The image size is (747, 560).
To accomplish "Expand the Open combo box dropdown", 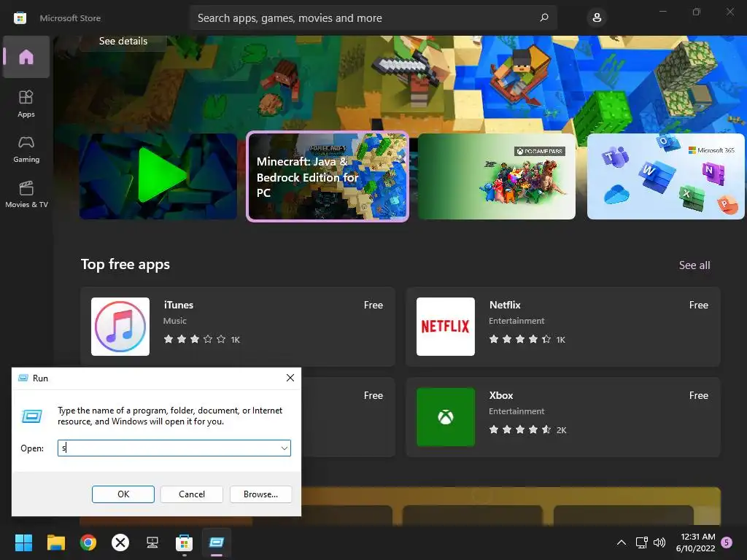I will coord(285,448).
